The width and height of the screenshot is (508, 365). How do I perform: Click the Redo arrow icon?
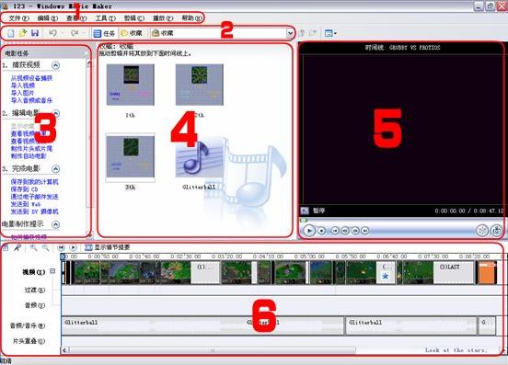click(x=75, y=33)
